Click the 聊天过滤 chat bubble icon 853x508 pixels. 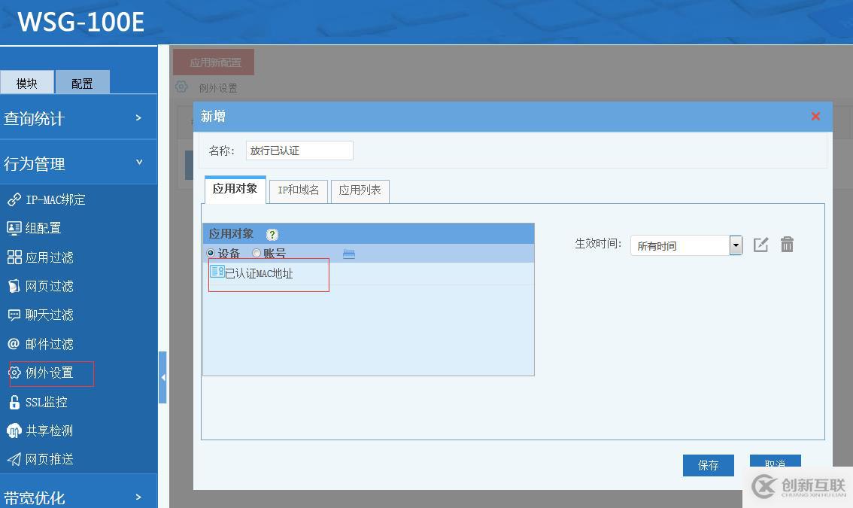point(14,315)
